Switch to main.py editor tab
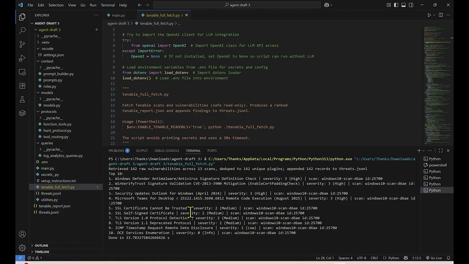 [118, 15]
